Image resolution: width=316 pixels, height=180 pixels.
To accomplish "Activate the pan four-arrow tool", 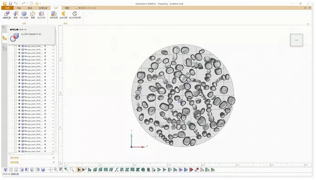I will coord(50,170).
